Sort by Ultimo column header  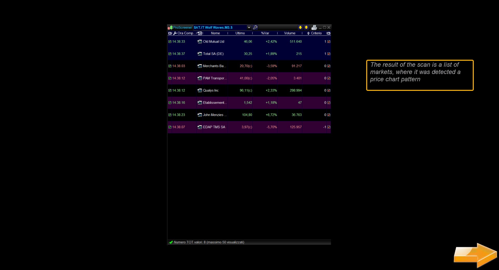240,33
